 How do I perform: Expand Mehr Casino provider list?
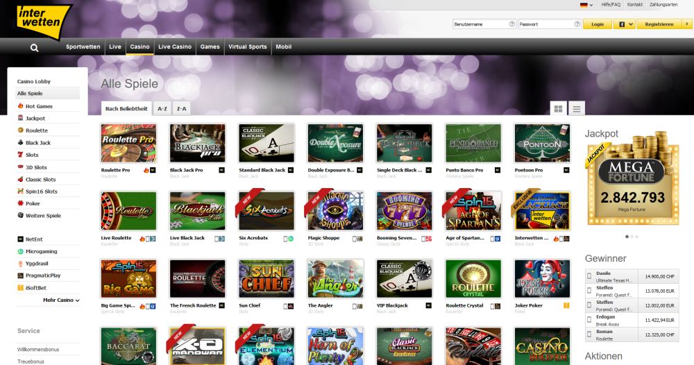(61, 300)
